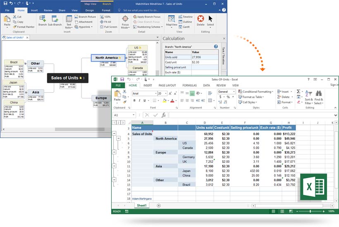339x227 pixels.
Task: Click Sign in link in Excel
Action: (x=334, y=85)
